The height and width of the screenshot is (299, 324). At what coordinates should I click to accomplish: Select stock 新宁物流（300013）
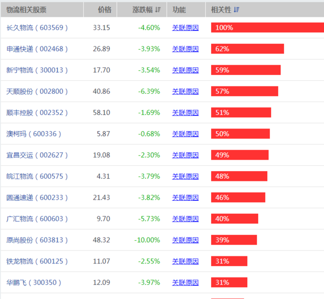click(x=37, y=70)
